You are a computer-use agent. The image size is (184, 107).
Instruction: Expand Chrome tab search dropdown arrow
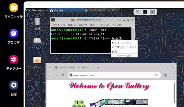pos(50,68)
